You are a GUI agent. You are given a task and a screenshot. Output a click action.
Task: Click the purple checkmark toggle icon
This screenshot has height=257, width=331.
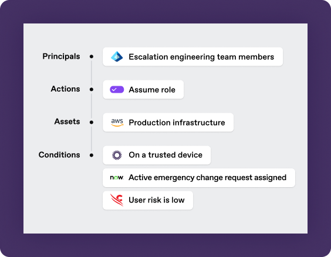pyautogui.click(x=117, y=89)
